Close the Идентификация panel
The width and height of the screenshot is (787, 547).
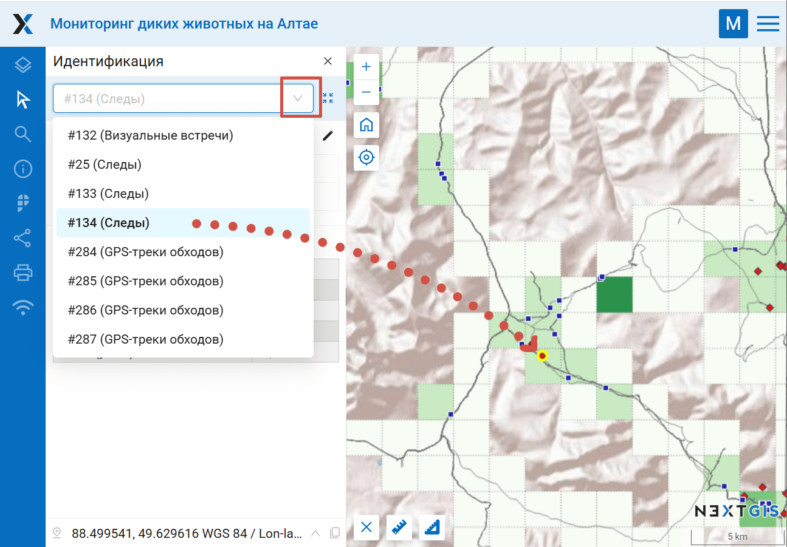coord(328,61)
